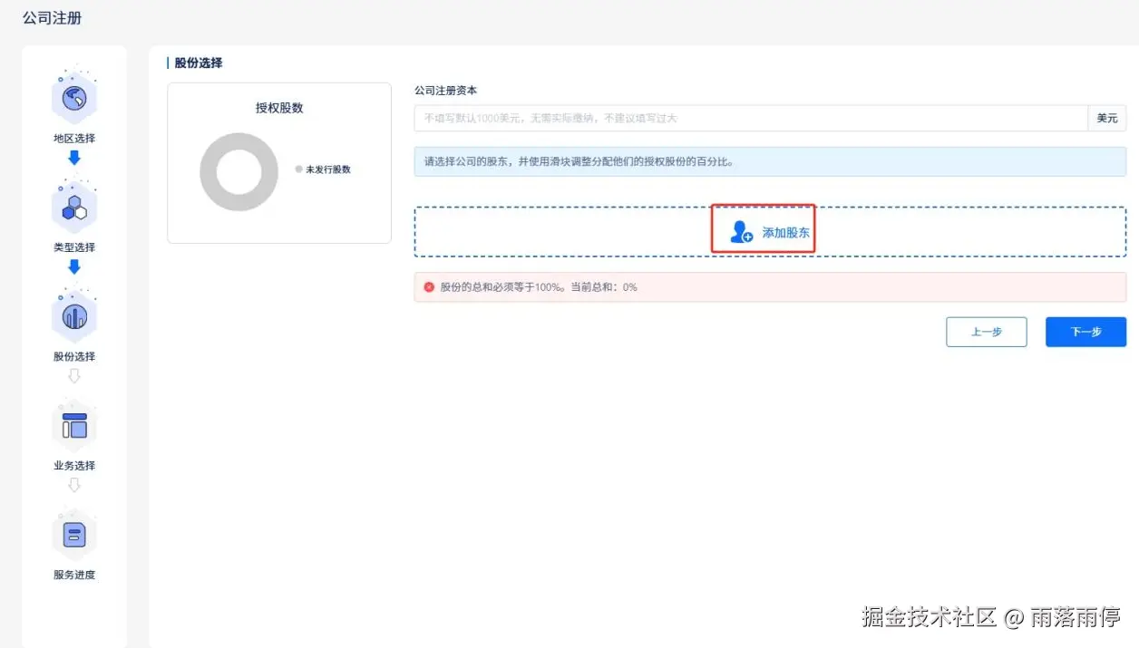The width and height of the screenshot is (1139, 648).
Task: Select the 股份选择 step label
Action: click(74, 356)
